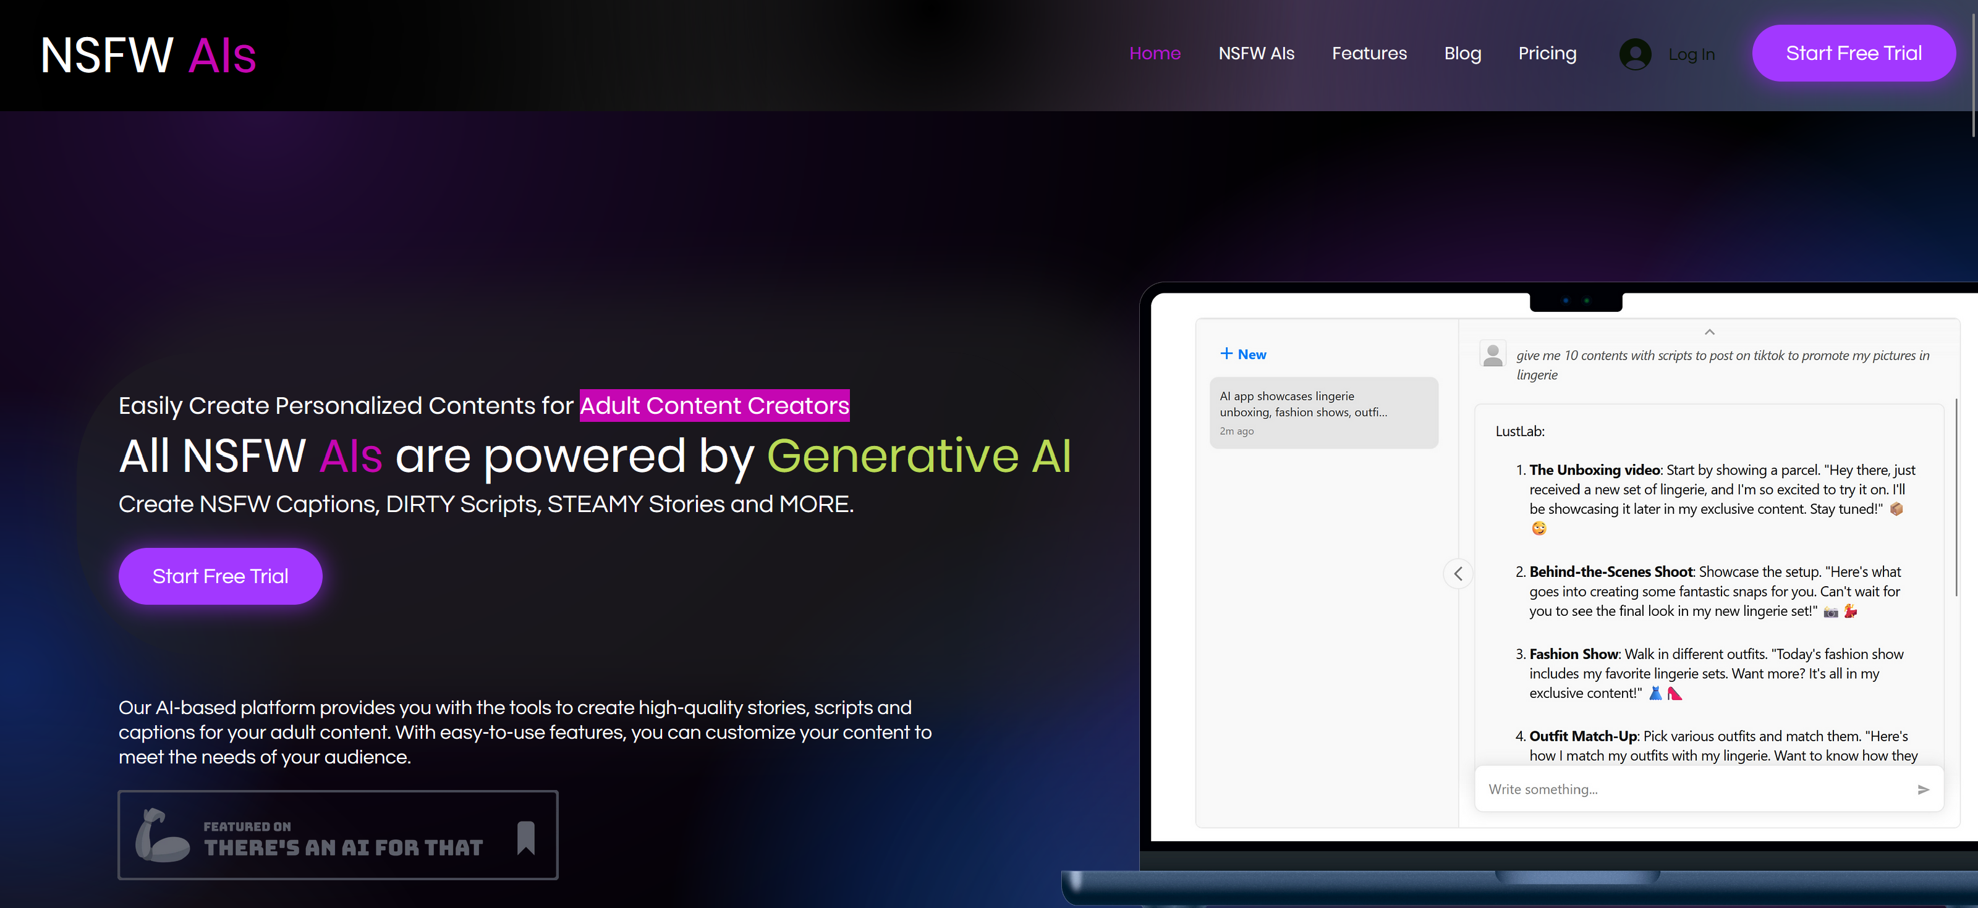Viewport: 1978px width, 908px height.
Task: Select the lingerie unboxing chat history item
Action: (x=1323, y=413)
